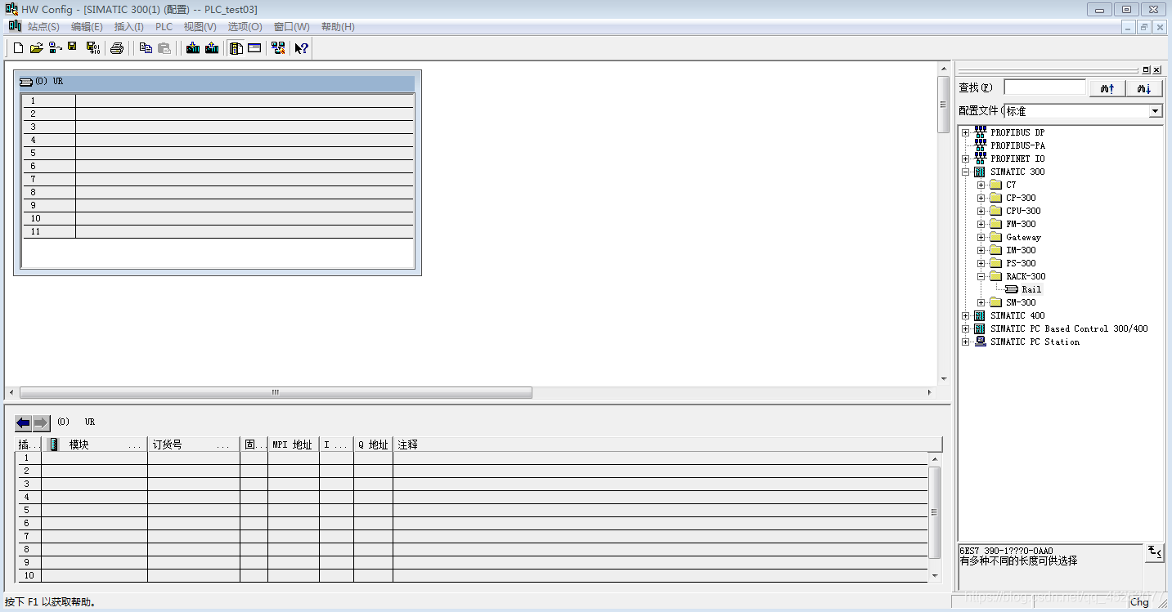Image resolution: width=1172 pixels, height=612 pixels.
Task: Click the catalog info toggle icon at bottom right
Action: click(1154, 552)
